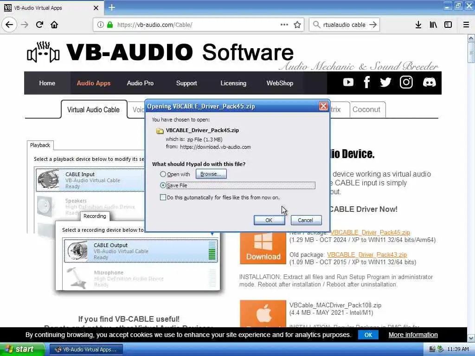Viewport: 475px width, 356px height.
Task: Click the scrollbar up arrow
Action: [x=471, y=38]
